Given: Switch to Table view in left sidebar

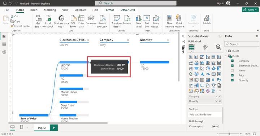Looking at the screenshot, I should (4, 44).
